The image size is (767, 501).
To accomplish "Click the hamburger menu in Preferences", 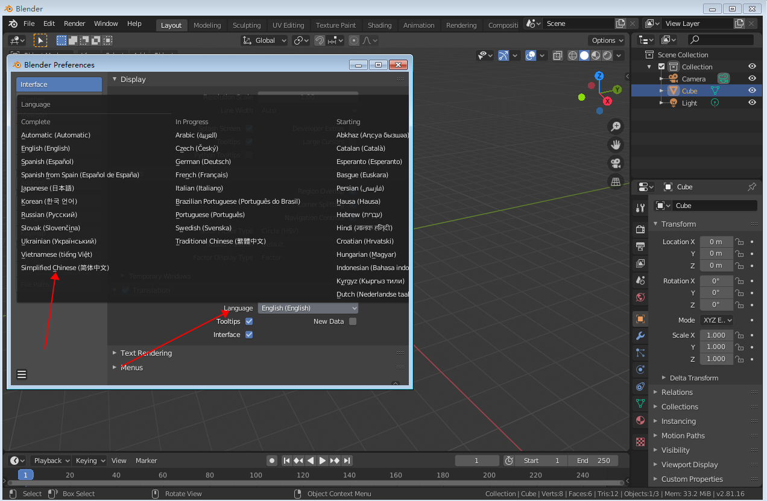I will [22, 374].
